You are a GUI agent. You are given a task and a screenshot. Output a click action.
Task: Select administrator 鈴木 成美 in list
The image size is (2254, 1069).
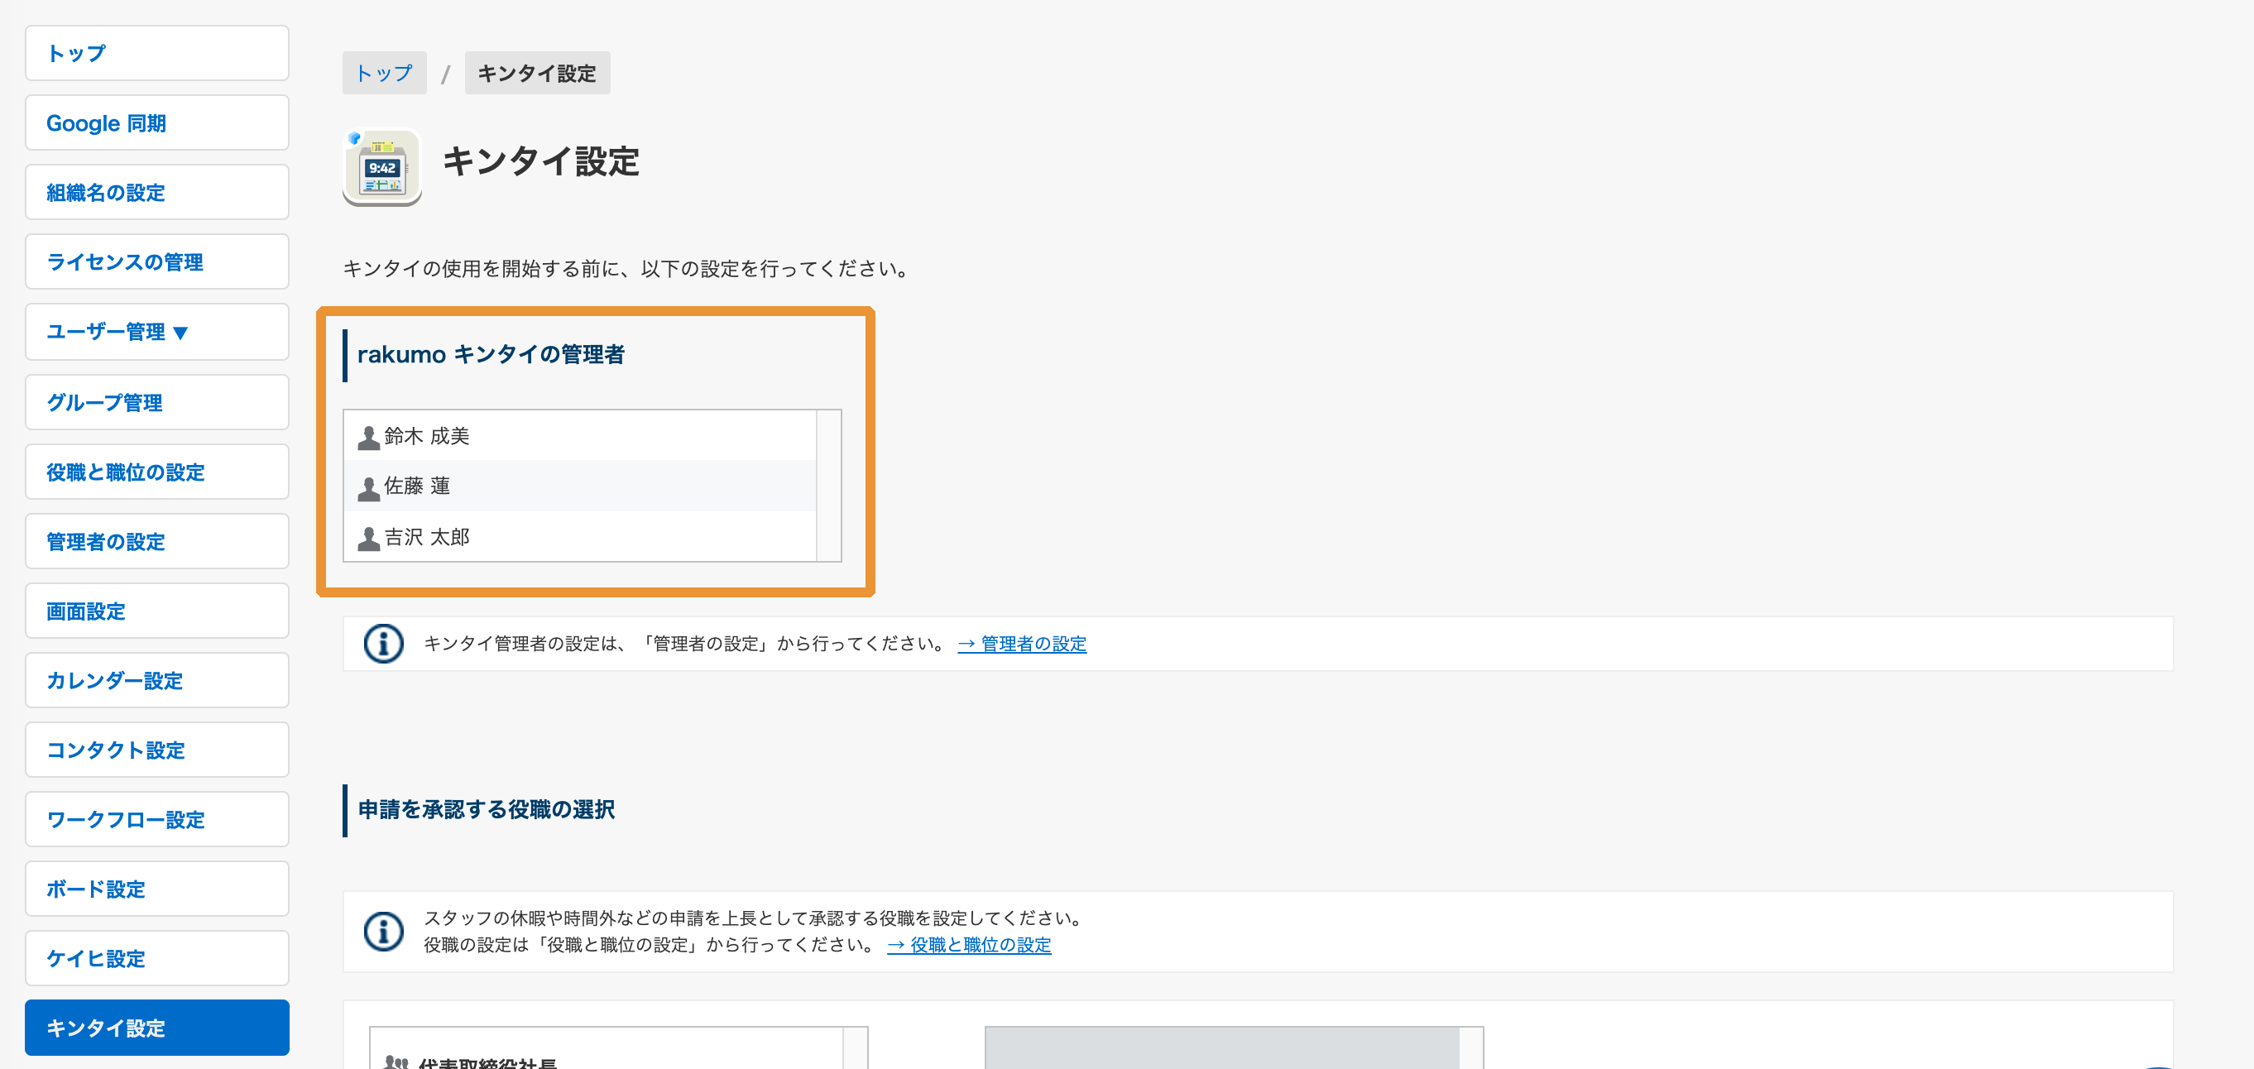point(580,436)
